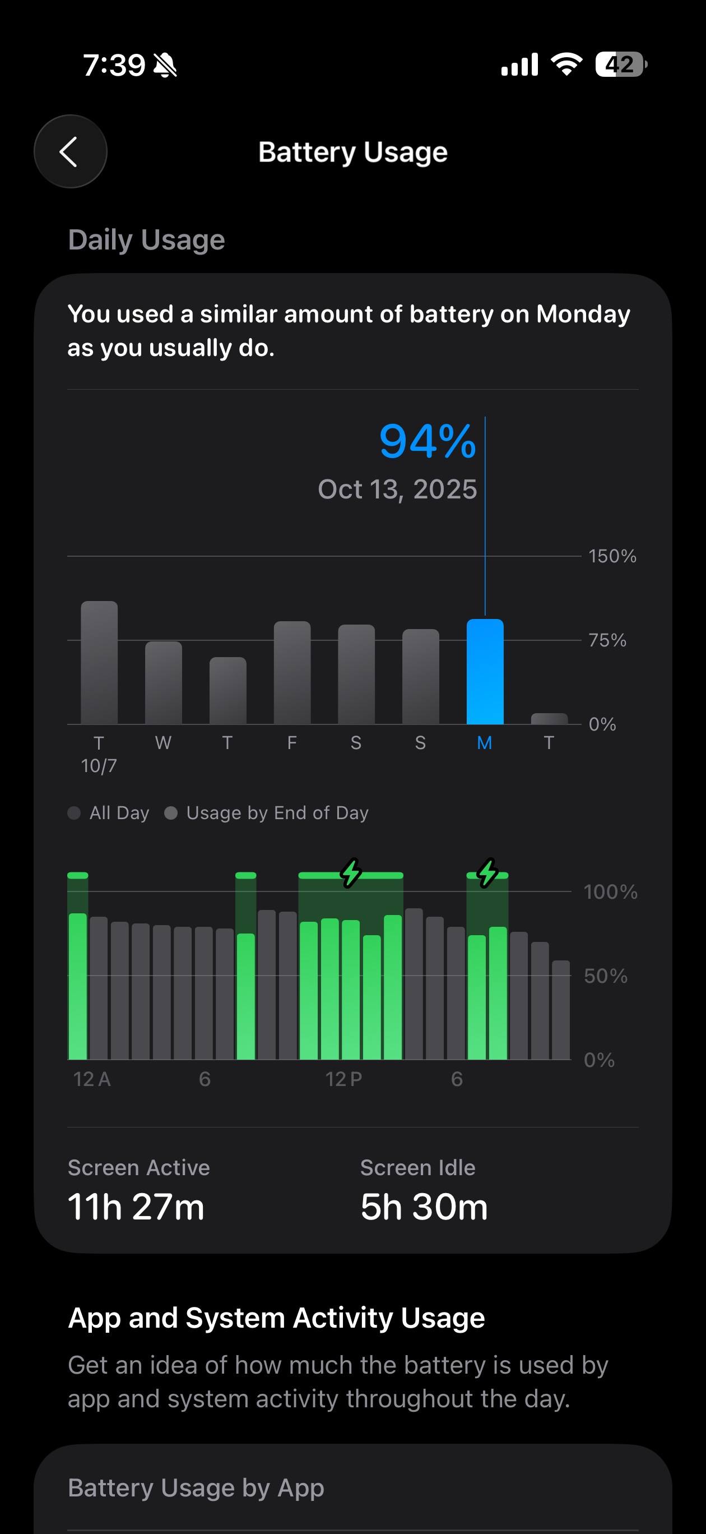Tap the Screen Active 11h 27m stat
706x1534 pixels.
(137, 1190)
